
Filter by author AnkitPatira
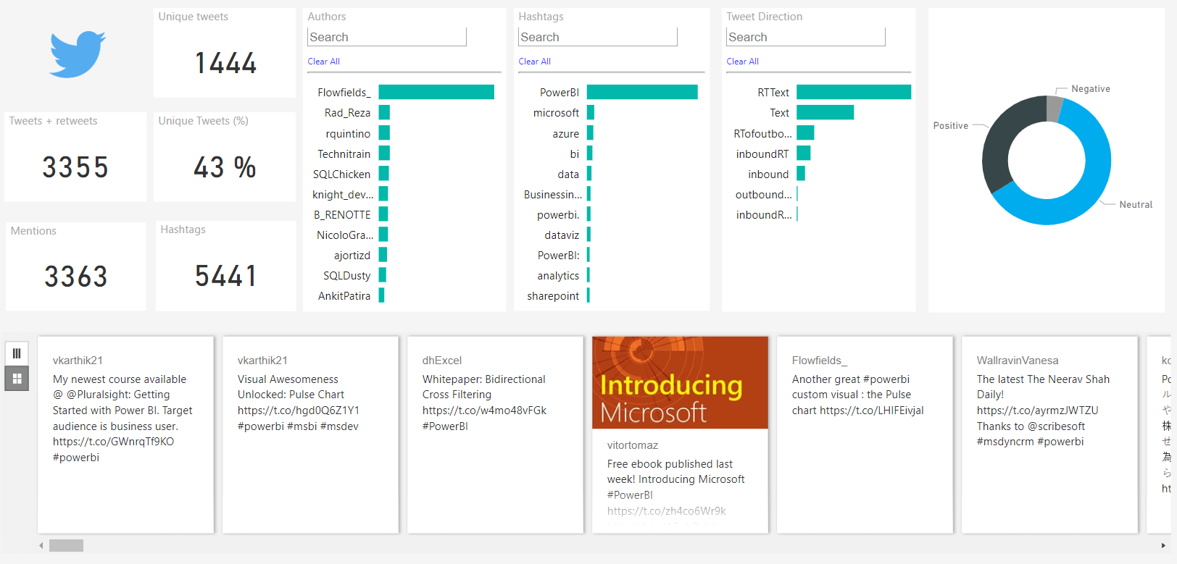coord(344,296)
